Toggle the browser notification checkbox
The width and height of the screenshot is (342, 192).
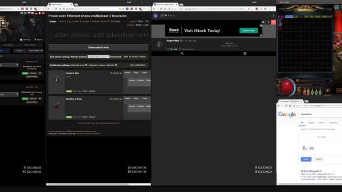[x=116, y=65]
